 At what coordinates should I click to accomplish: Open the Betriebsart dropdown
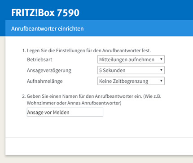pos(131,59)
